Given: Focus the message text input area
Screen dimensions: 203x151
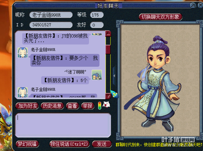Looking at the screenshot, I should coord(63,125).
